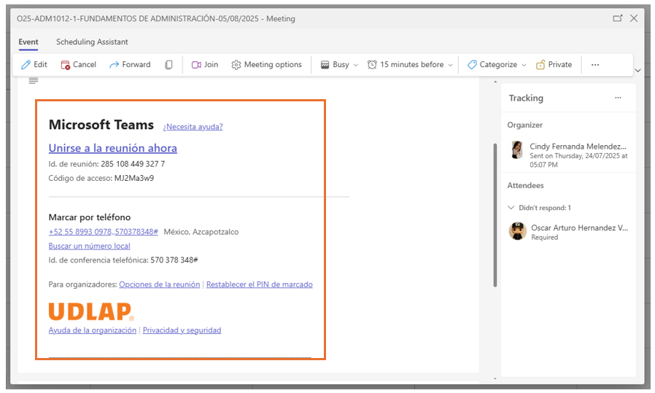Click the Busy status icon

point(325,65)
